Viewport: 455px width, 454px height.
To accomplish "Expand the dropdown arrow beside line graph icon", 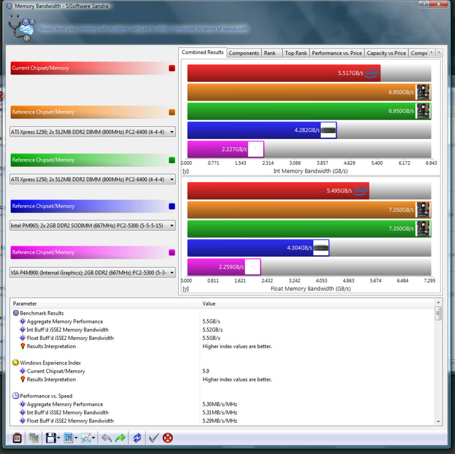I will coord(93,438).
